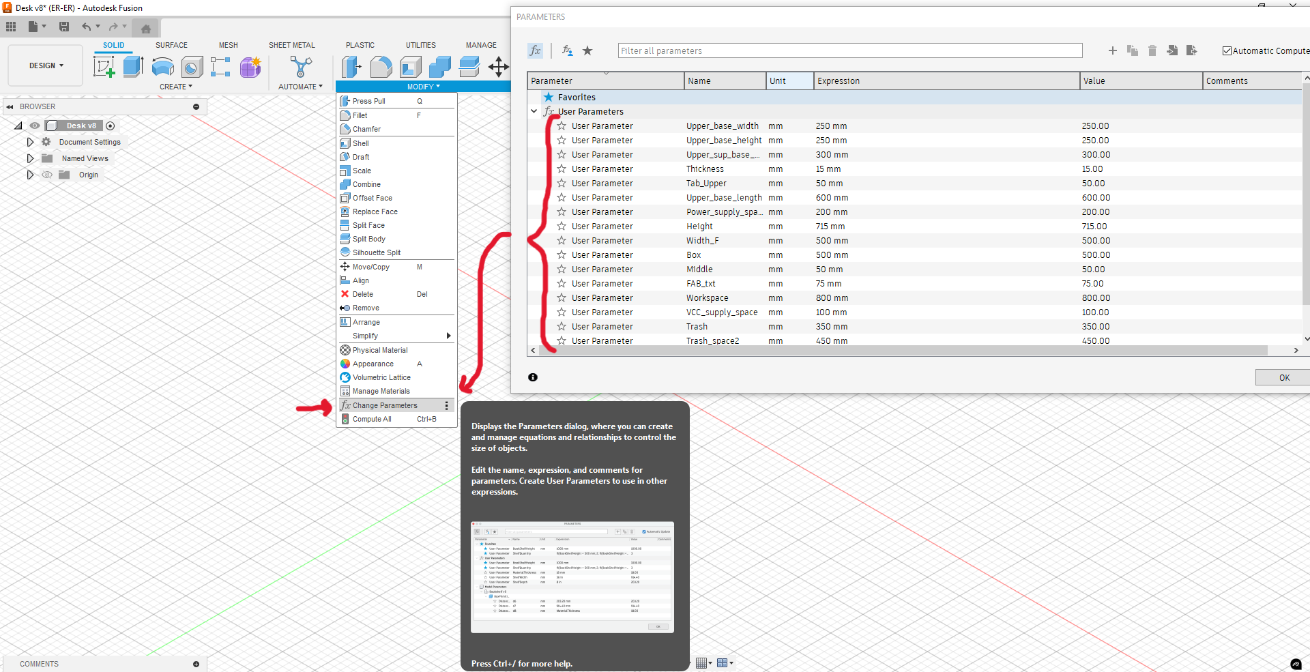Open the Home tab icon
Screen dimensions: 1310x672
click(x=145, y=28)
